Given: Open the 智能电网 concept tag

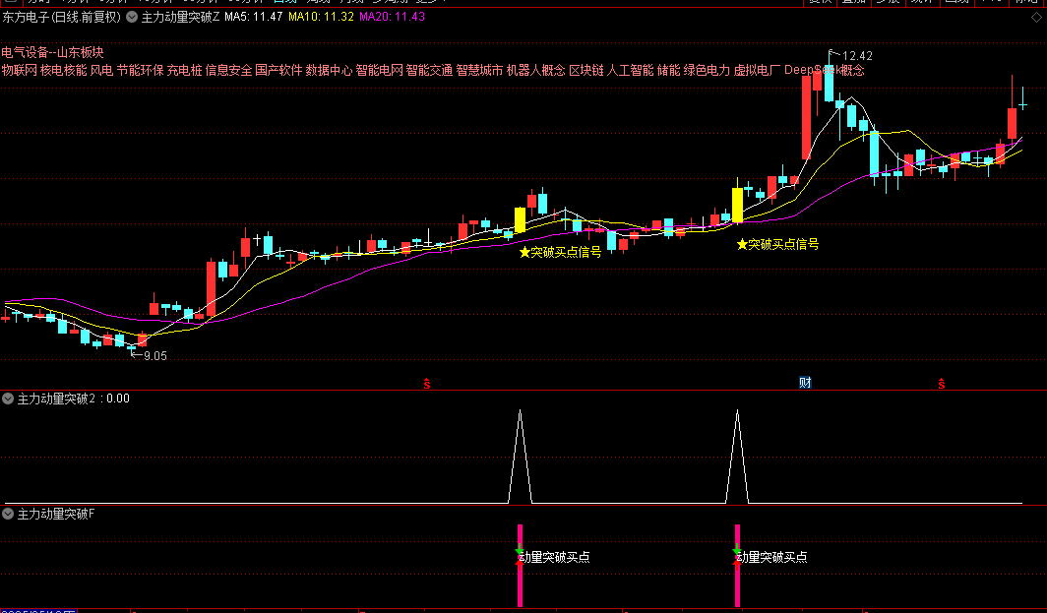Looking at the screenshot, I should (379, 70).
